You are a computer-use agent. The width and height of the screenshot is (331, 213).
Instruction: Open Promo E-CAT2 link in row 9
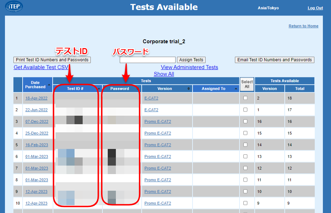(x=158, y=191)
